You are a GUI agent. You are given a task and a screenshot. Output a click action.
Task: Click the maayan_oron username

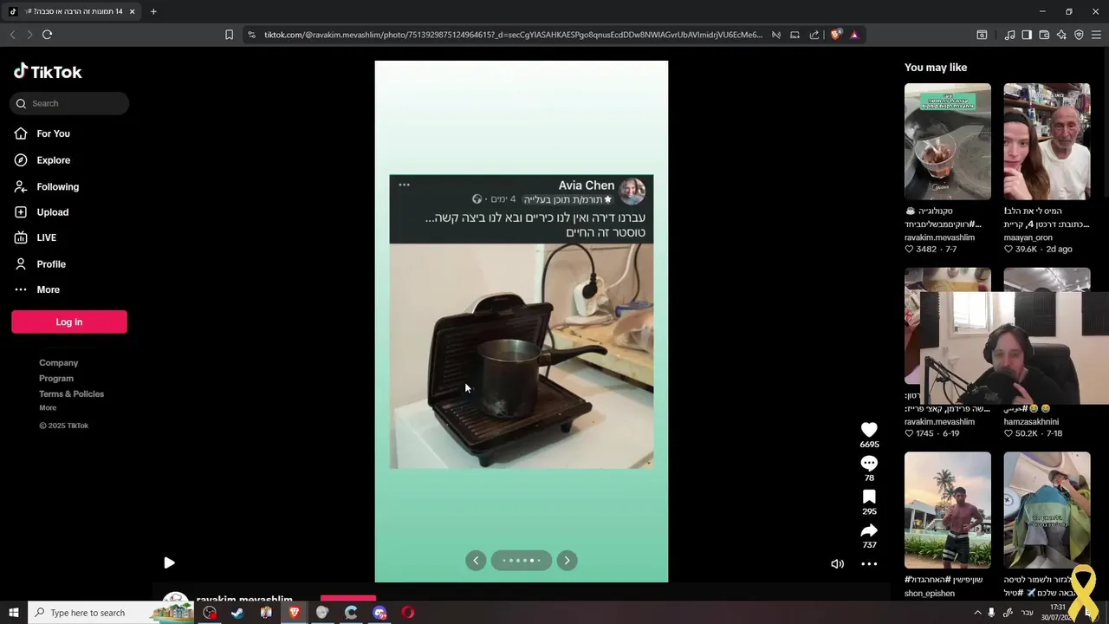click(x=1028, y=237)
